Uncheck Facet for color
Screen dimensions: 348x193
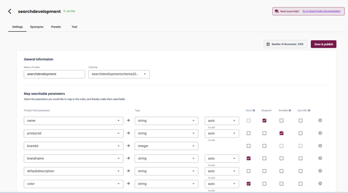pos(249,183)
